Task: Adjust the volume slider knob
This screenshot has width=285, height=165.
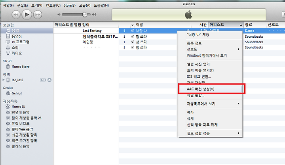Action: coord(85,15)
